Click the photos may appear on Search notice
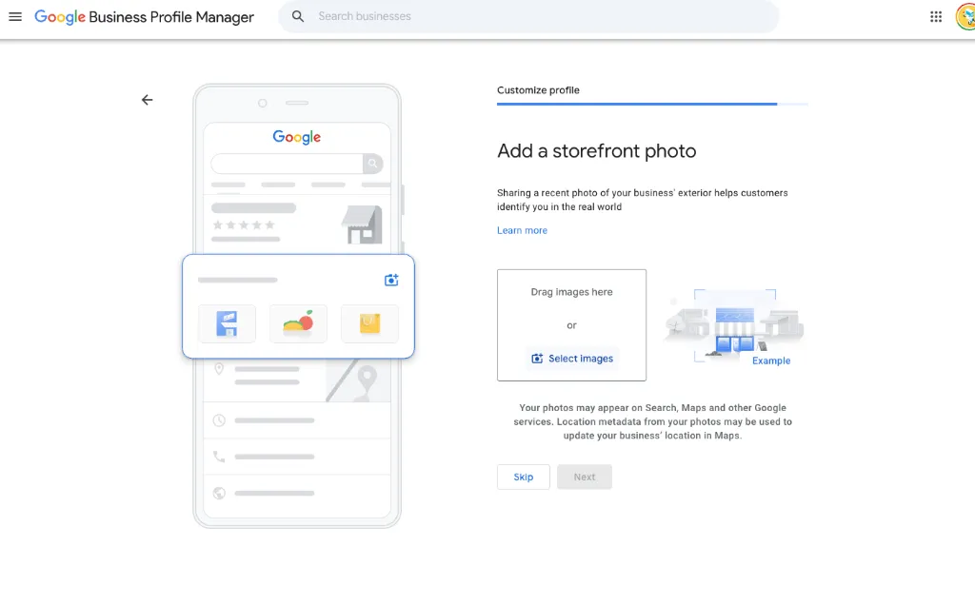 [652, 422]
